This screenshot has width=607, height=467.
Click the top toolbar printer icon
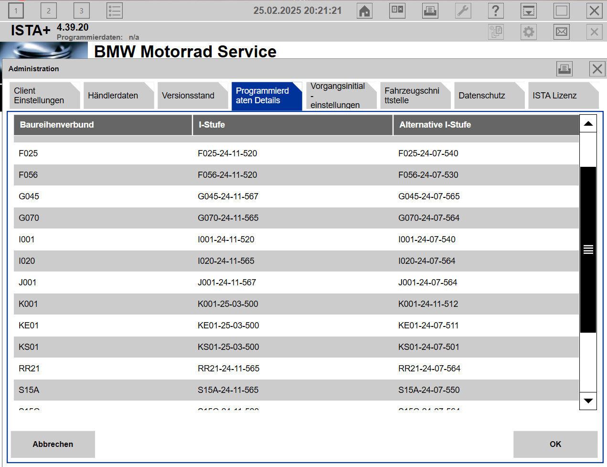pos(430,11)
